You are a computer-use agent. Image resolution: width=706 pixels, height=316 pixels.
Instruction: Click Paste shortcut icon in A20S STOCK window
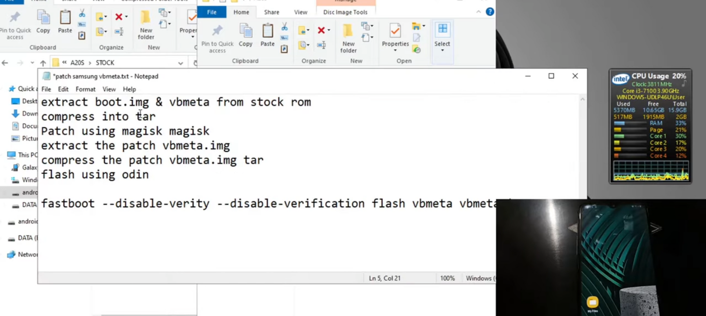pos(82,36)
